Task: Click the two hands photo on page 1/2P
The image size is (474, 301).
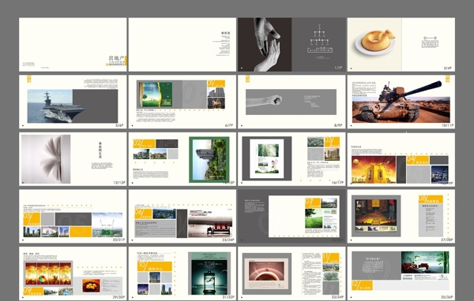Action: click(x=265, y=44)
